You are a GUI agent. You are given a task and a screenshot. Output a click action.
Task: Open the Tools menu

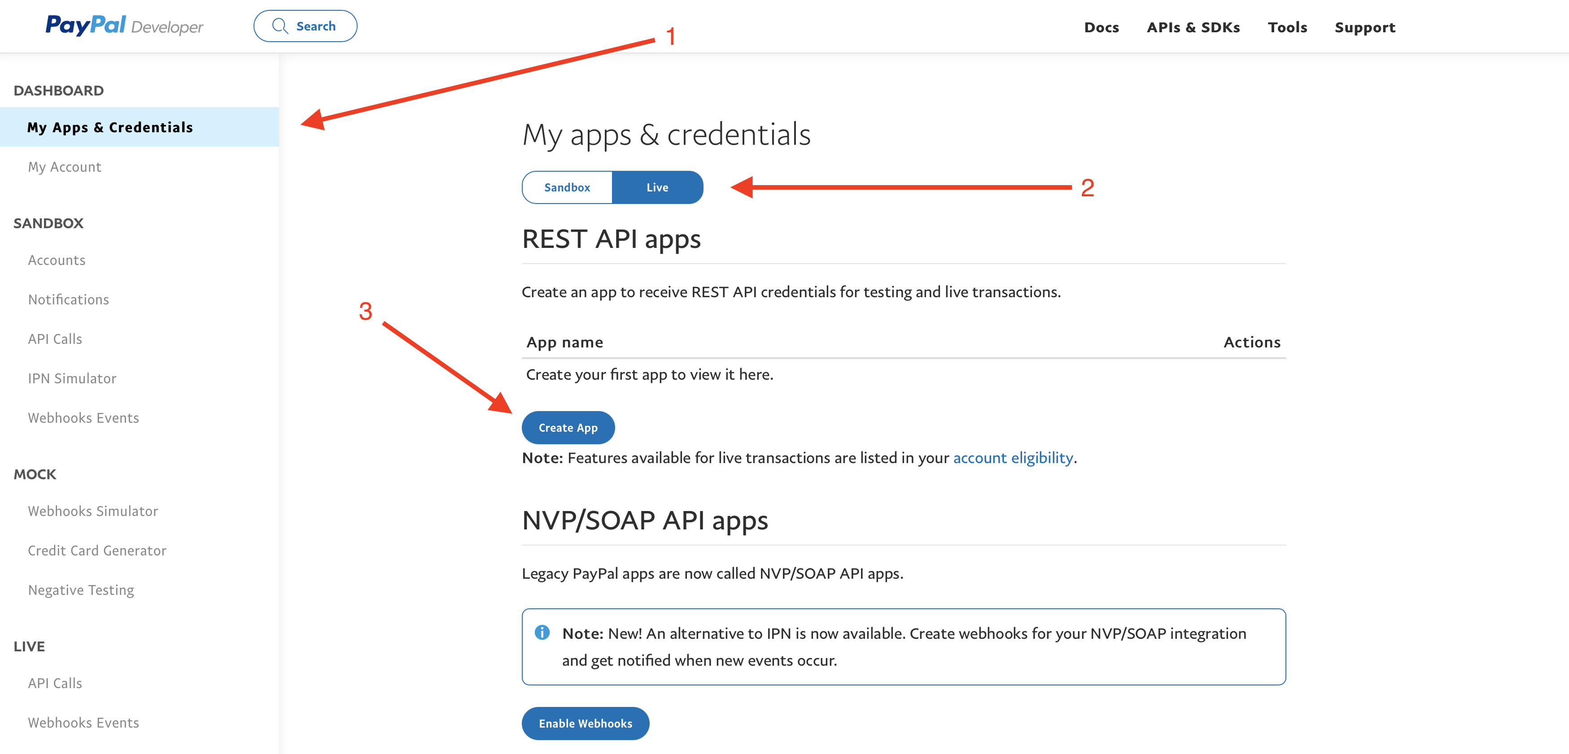[1287, 27]
